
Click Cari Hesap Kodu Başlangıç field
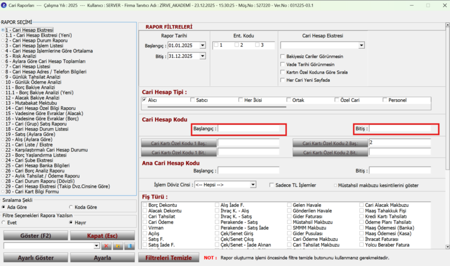point(249,129)
